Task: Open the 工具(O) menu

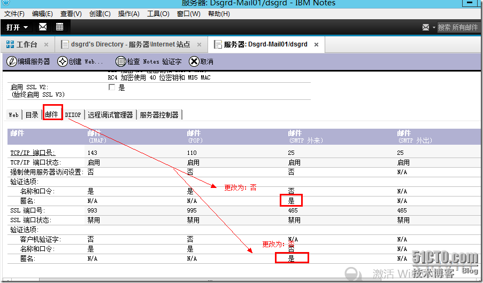Action: (158, 14)
